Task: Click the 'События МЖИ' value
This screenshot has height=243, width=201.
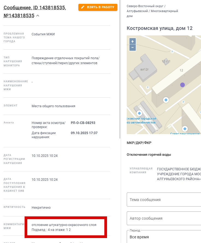Action: point(43,34)
